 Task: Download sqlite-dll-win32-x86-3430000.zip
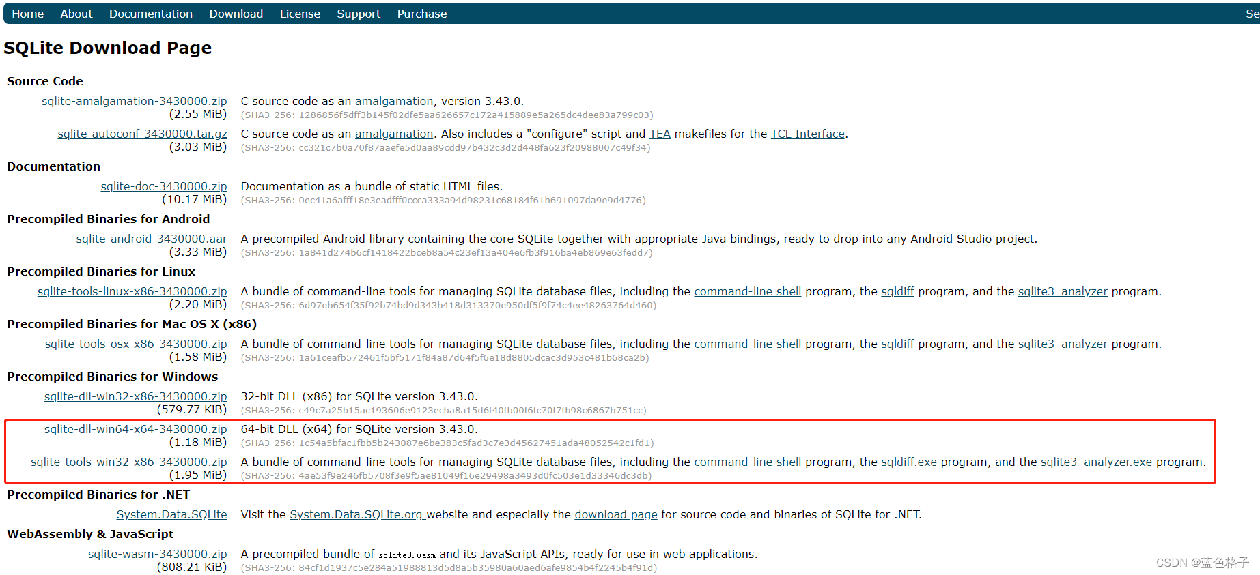[x=135, y=396]
